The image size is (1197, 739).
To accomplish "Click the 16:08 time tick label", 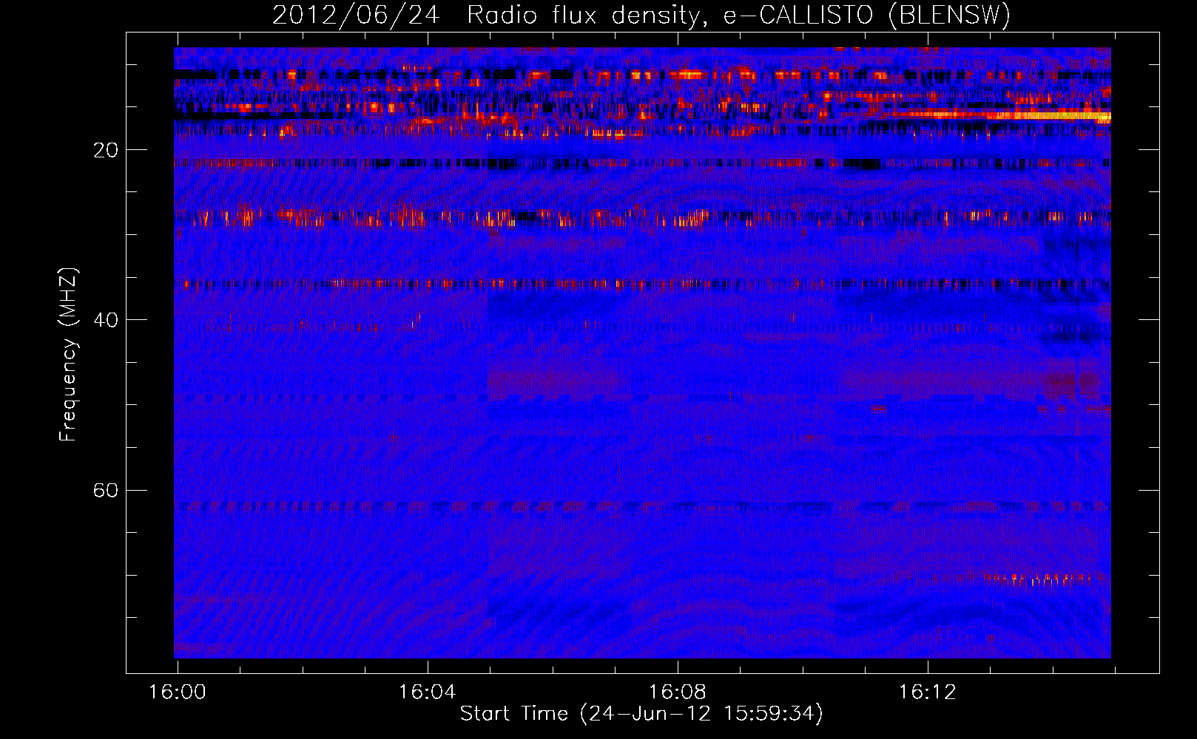I will pos(678,692).
